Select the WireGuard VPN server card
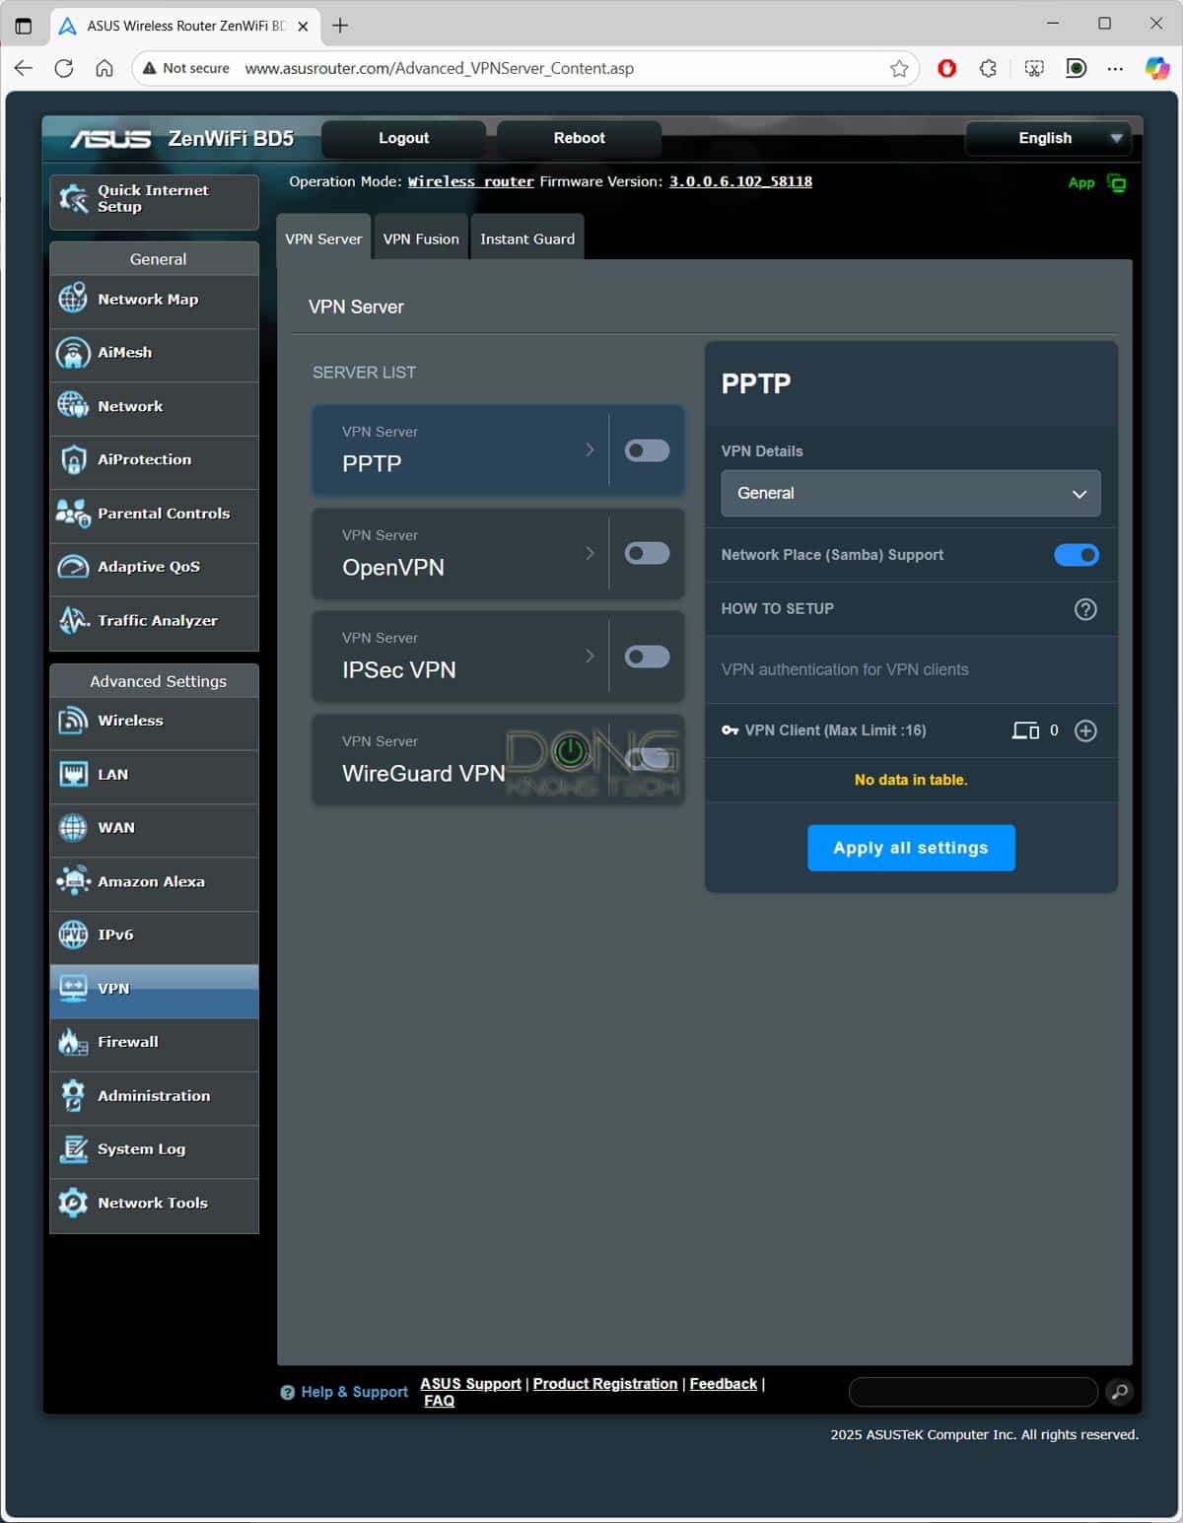Viewport: 1183px width, 1523px height. pos(498,760)
